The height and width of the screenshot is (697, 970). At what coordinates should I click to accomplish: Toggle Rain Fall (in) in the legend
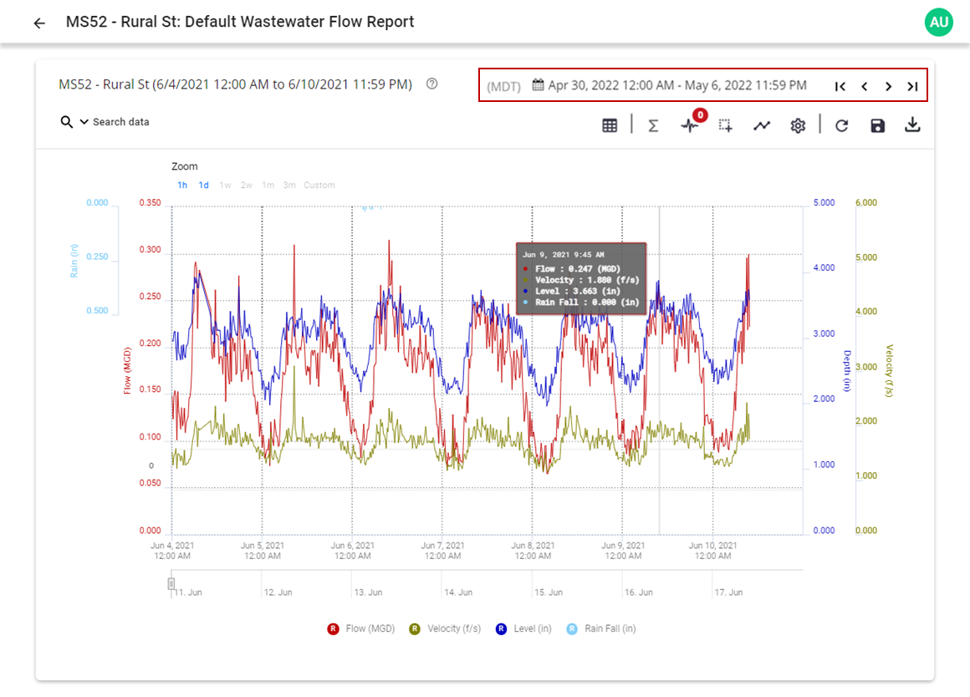click(608, 628)
